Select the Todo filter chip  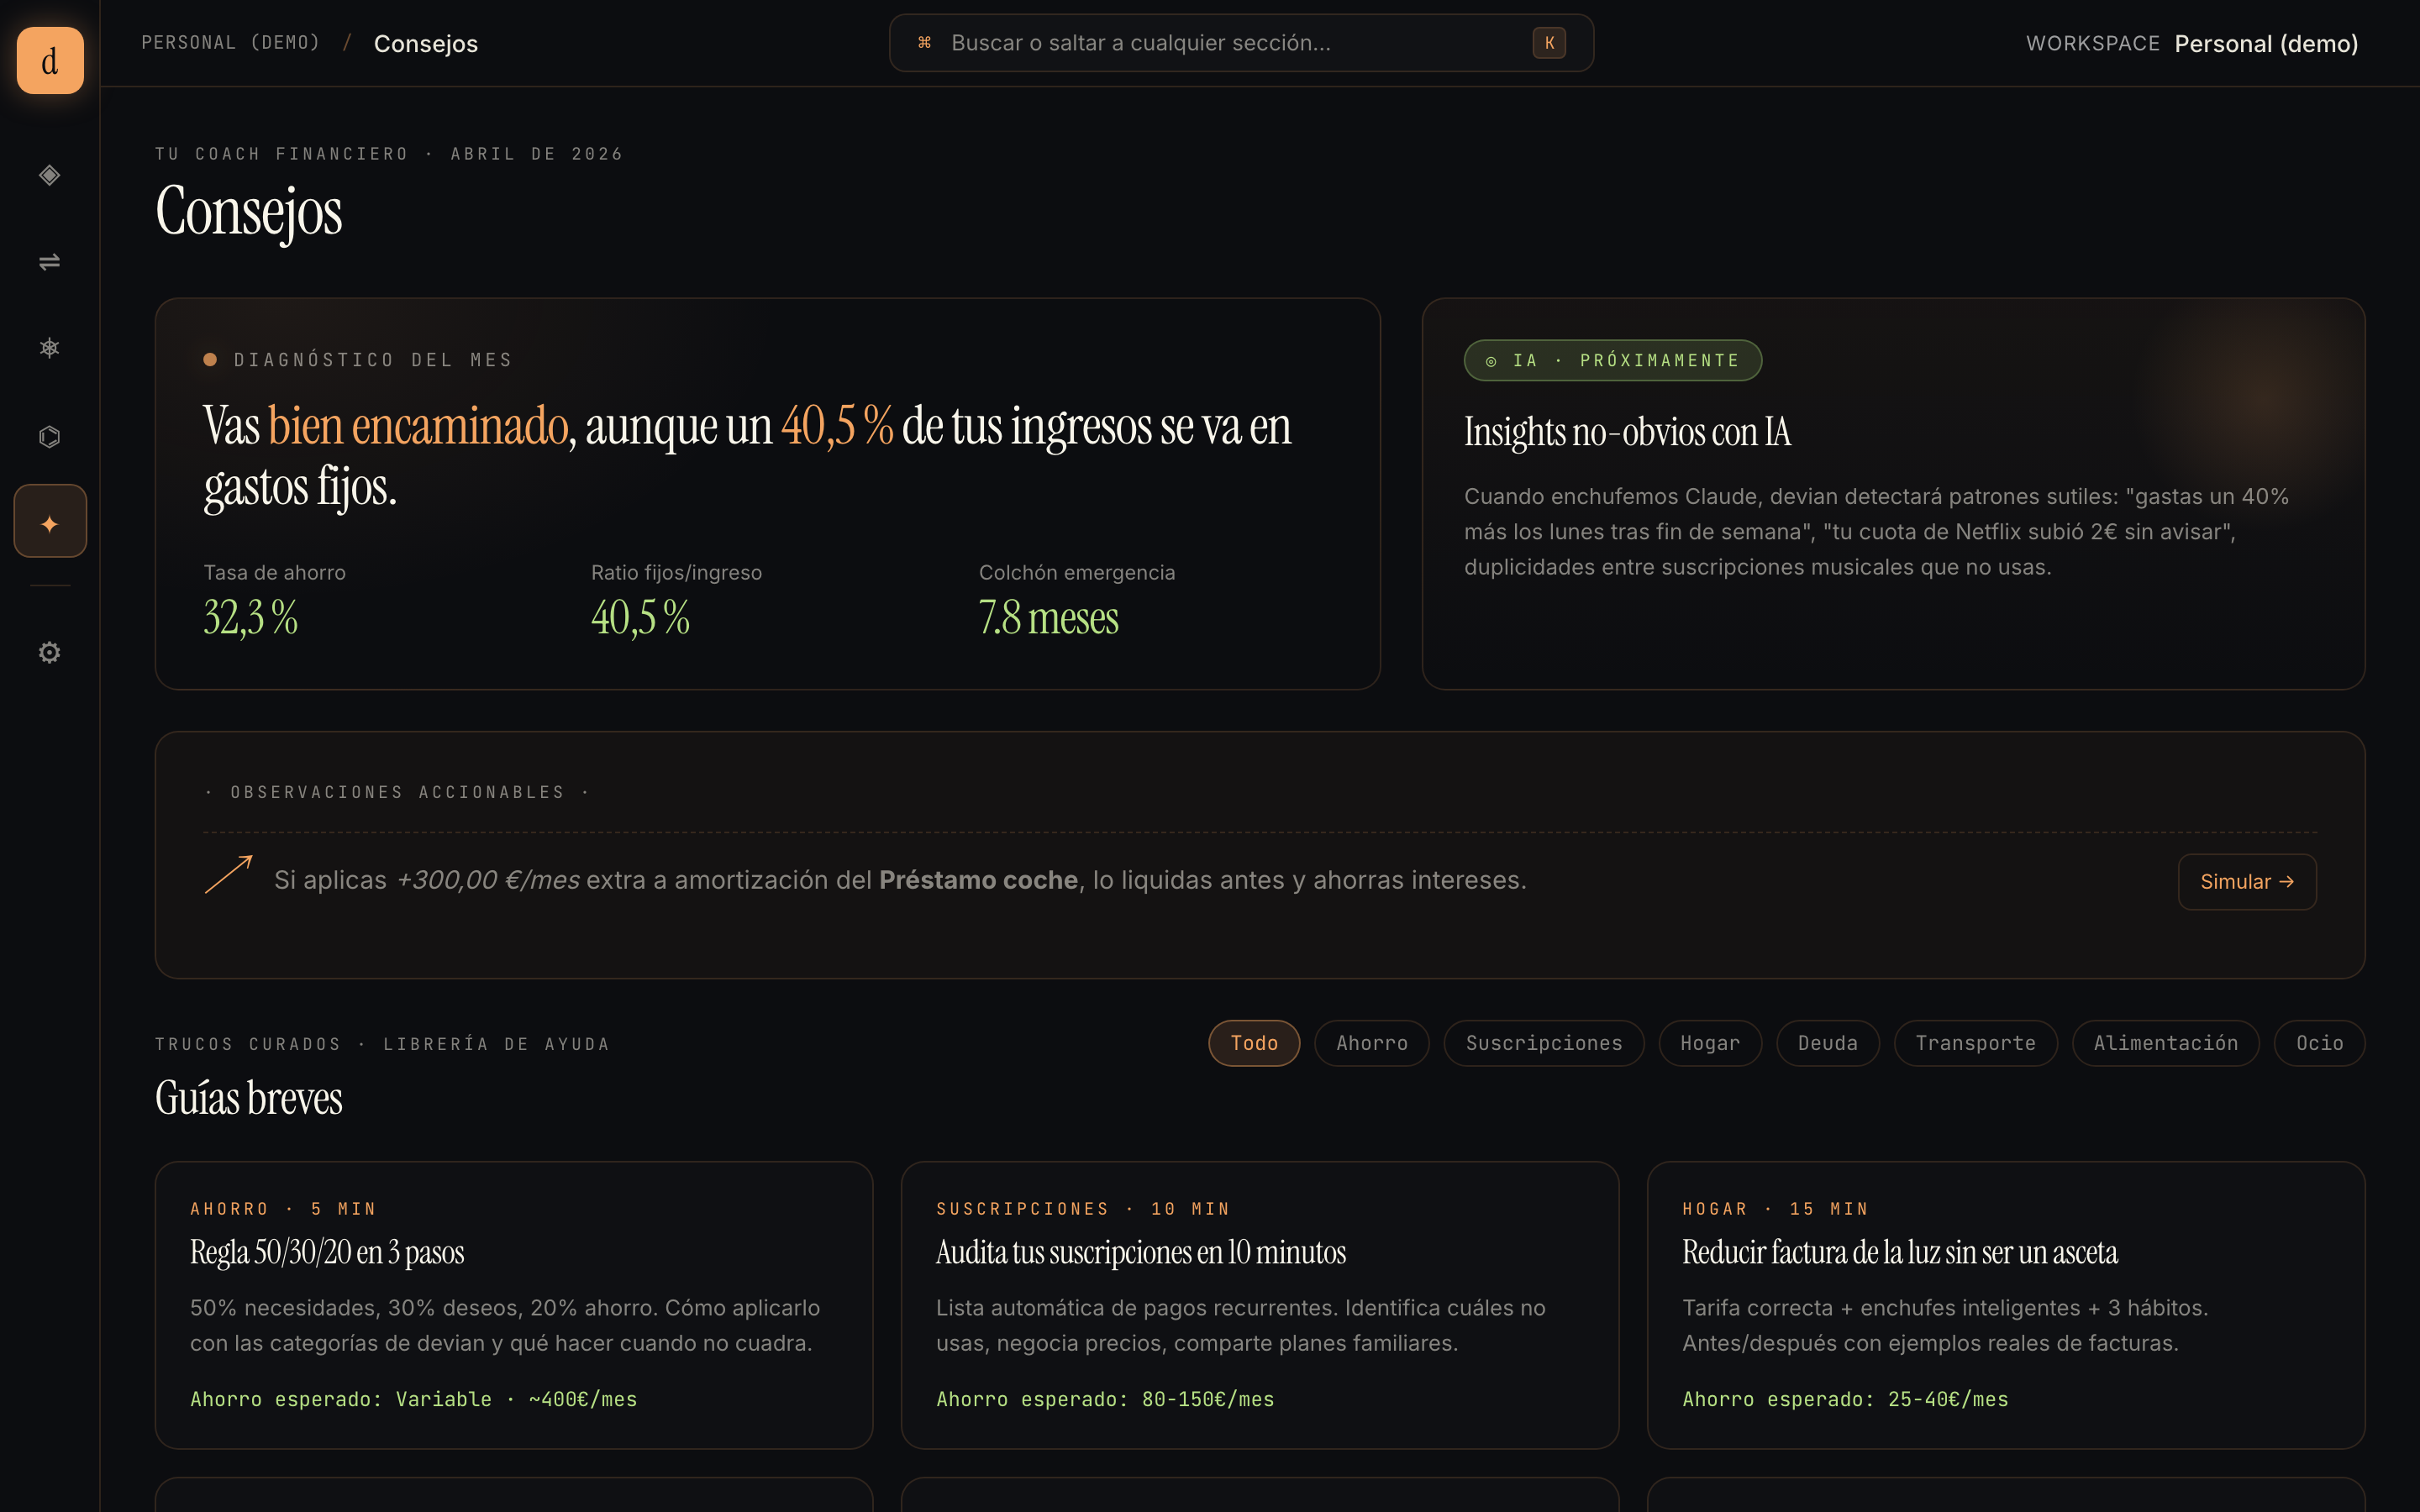pos(1253,1043)
